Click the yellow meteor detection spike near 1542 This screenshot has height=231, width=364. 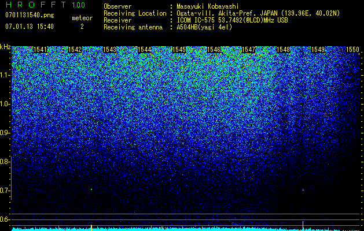91,228
